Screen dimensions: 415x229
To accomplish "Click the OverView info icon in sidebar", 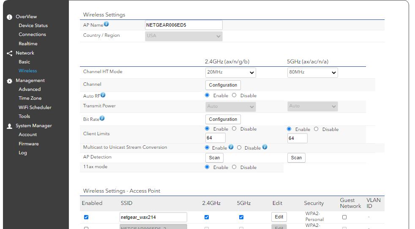I will (10, 17).
